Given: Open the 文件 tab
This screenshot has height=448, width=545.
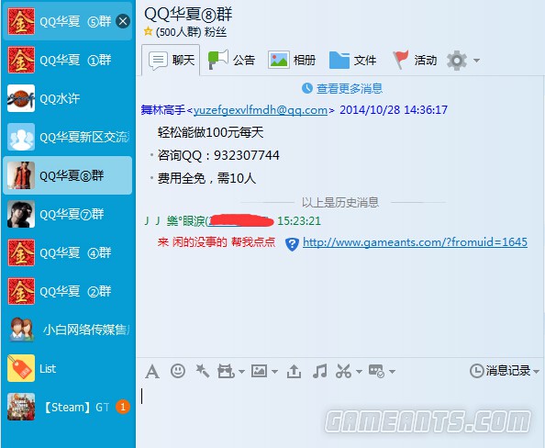Looking at the screenshot, I should point(353,61).
